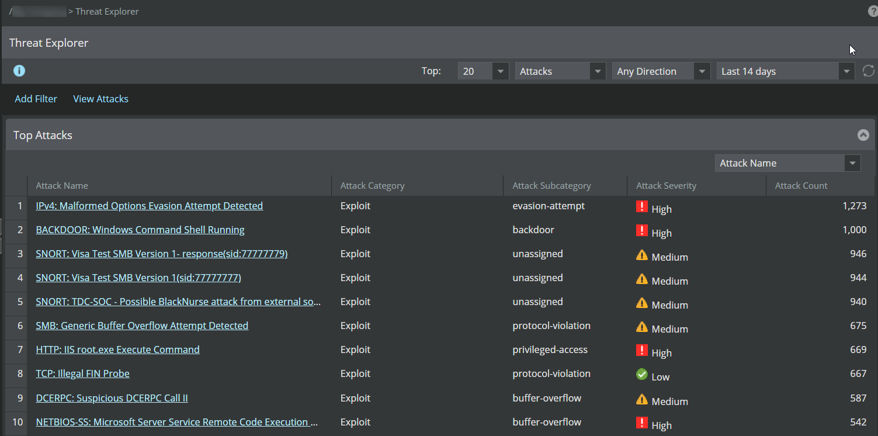The image size is (878, 436).
Task: Click Medium icon for Visa Test SMB Version 1(sid:77777777)
Action: click(642, 279)
